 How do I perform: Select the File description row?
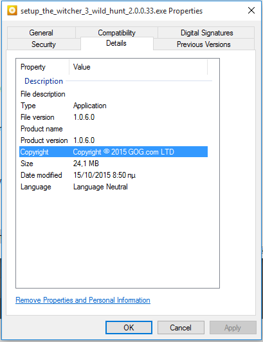click(113, 94)
